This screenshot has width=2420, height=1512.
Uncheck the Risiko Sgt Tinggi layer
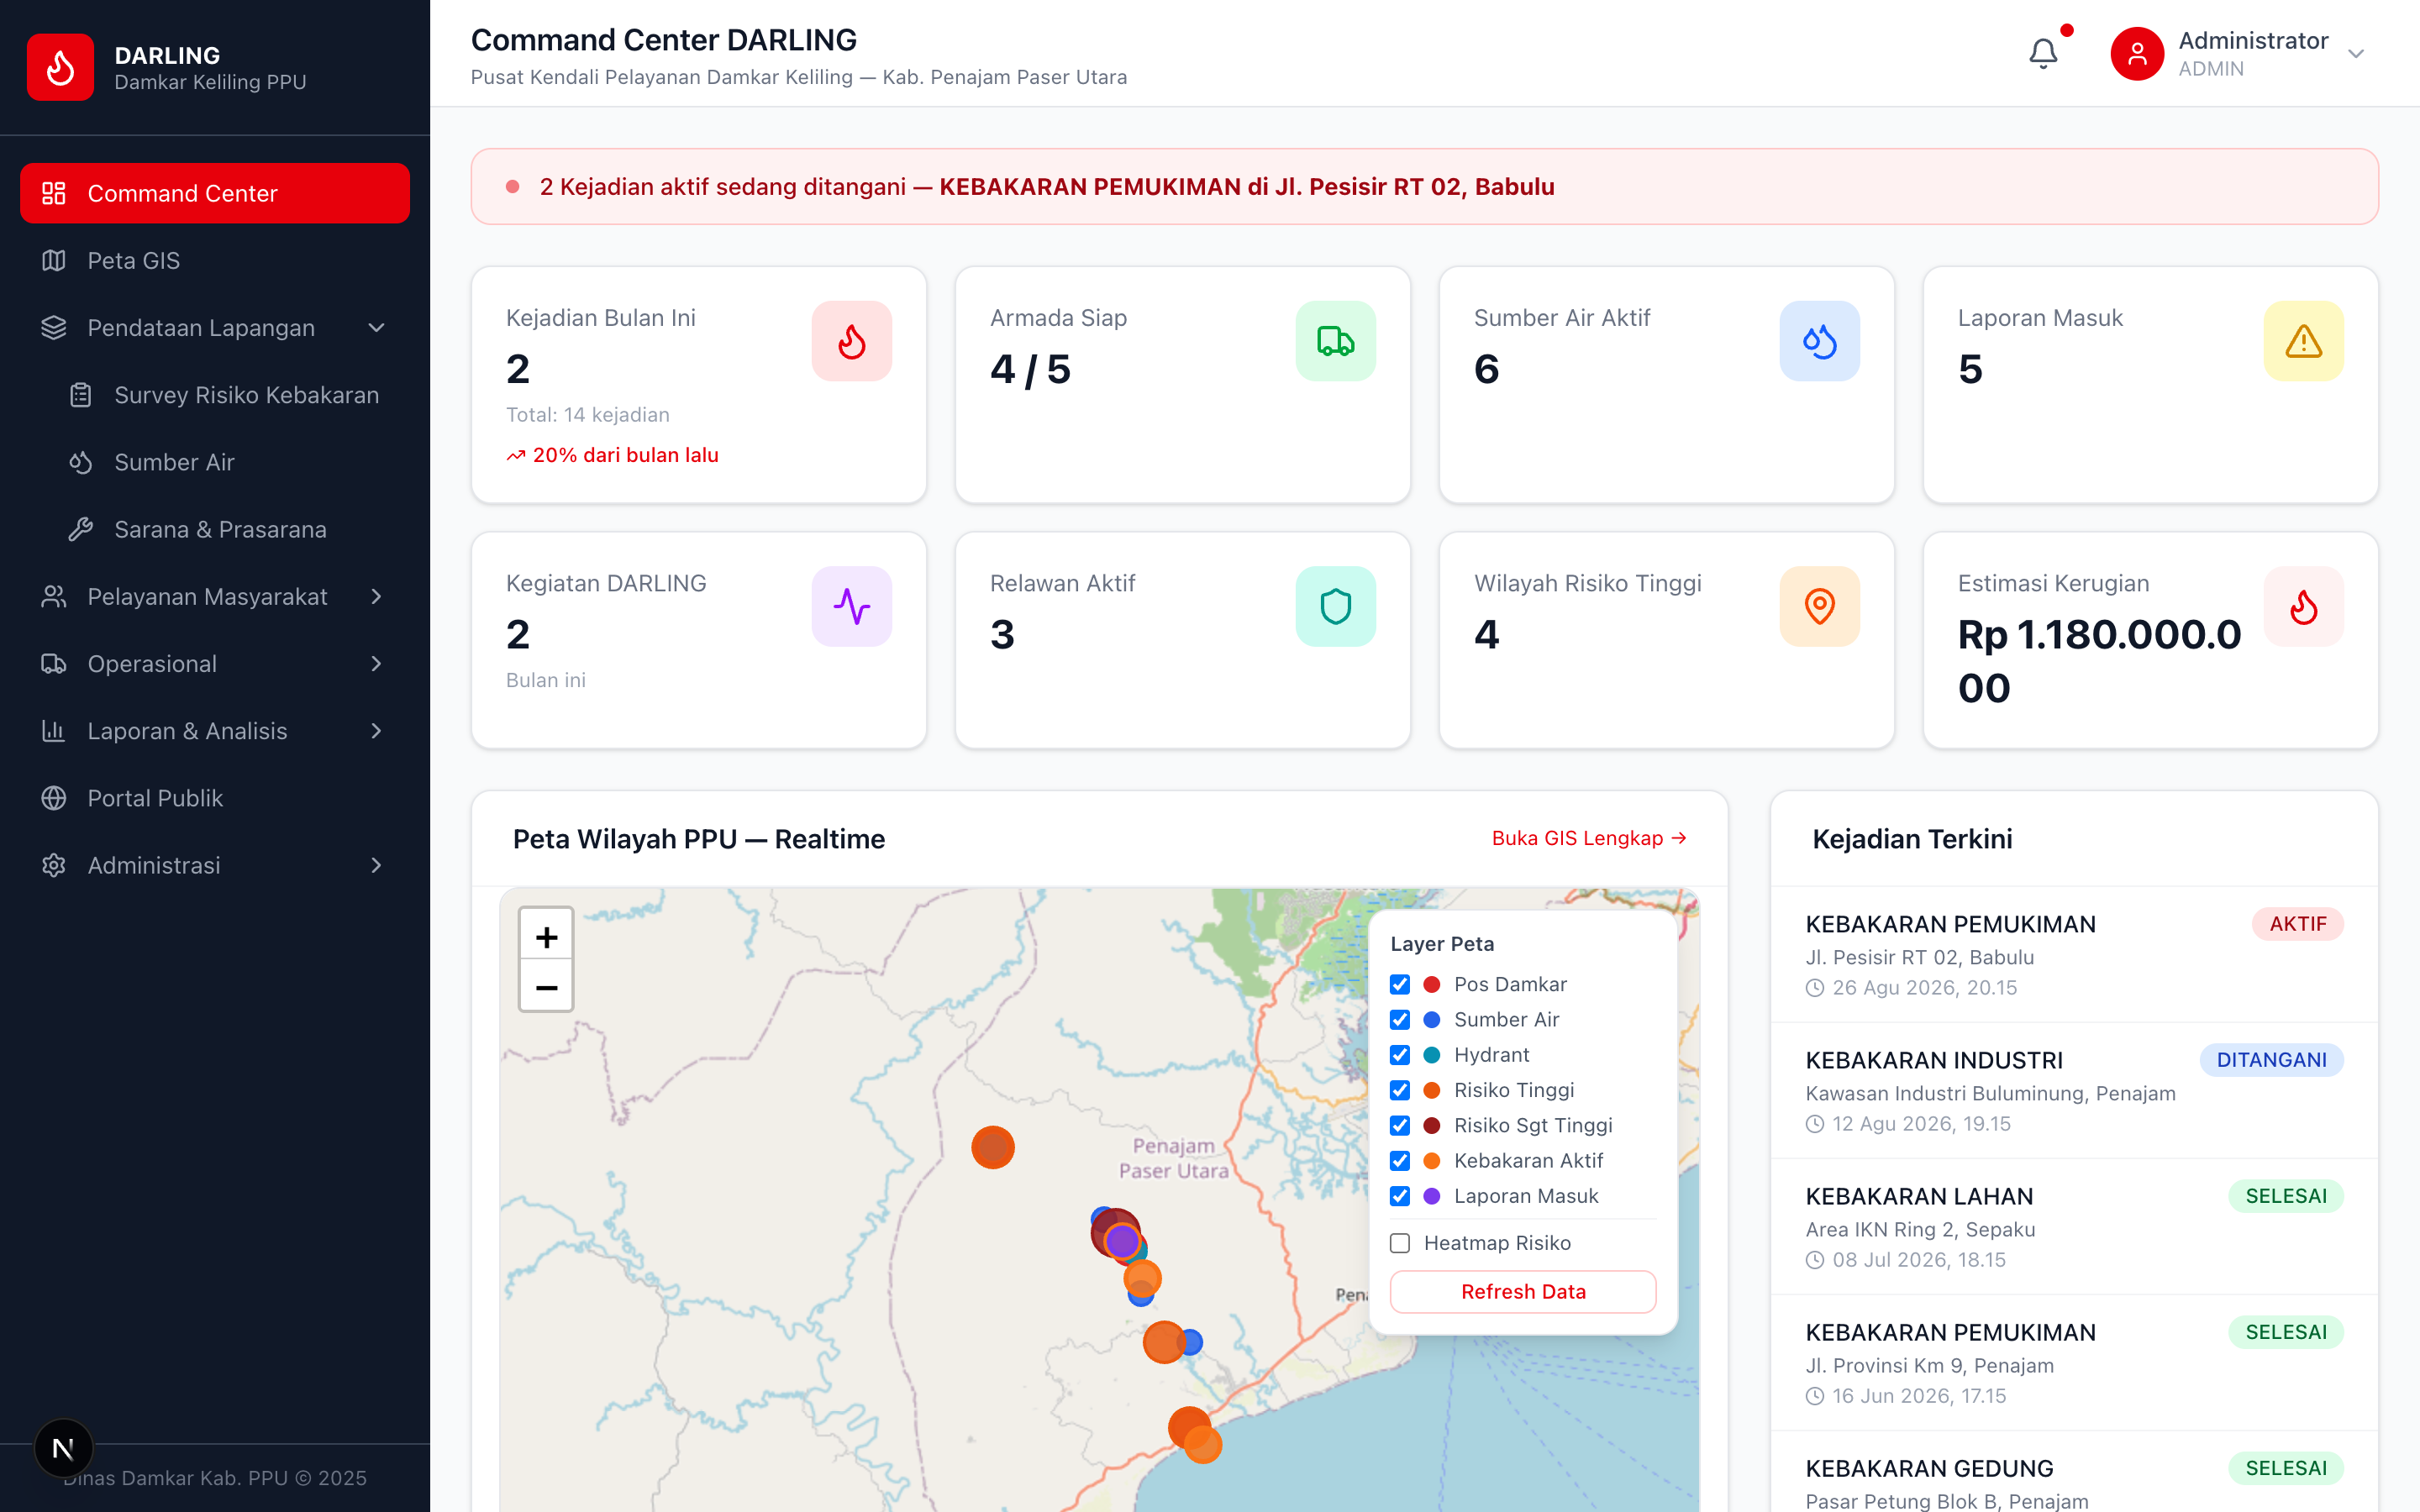pos(1400,1125)
